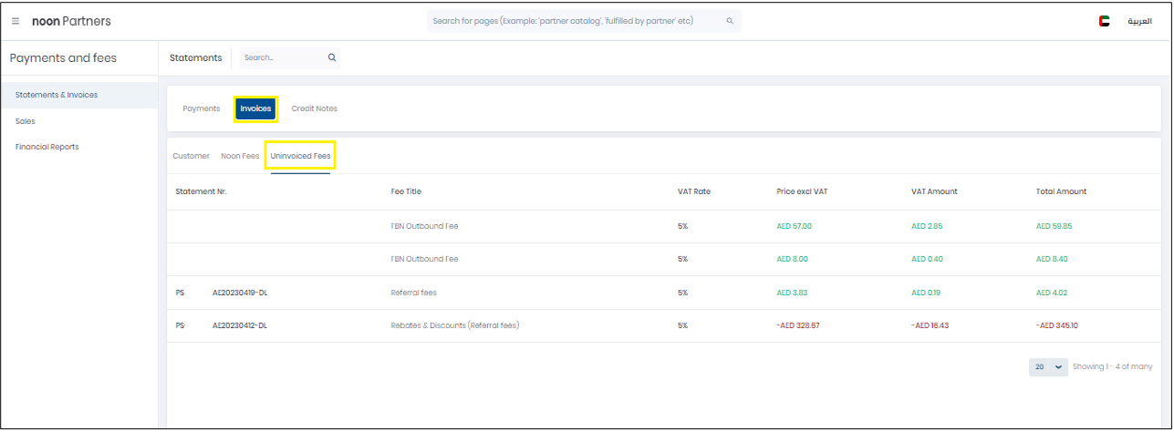Switch language to Arabic
Image resolution: width=1174 pixels, height=432 pixels.
(x=1139, y=21)
